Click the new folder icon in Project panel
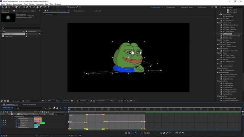Image resolution: width=244 pixels, height=137 pixels. coord(5,101)
